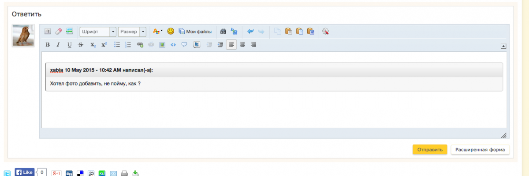Select align right
The width and height of the screenshot is (529, 176).
(x=253, y=45)
